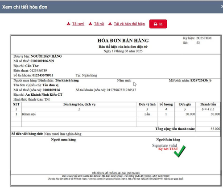Click the total payment value 55.000
Screen dimensions: 223x191
tap(215, 129)
